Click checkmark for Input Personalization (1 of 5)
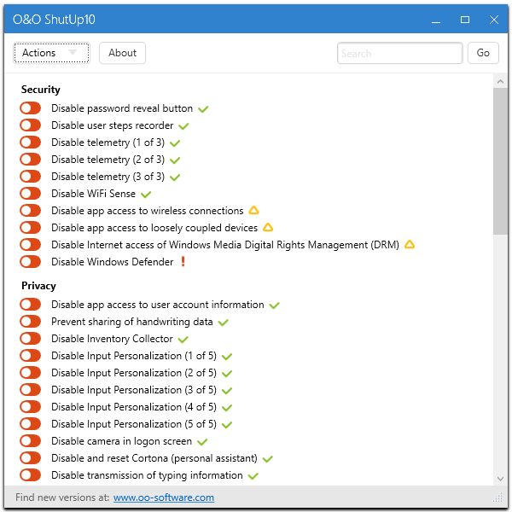 click(227, 357)
